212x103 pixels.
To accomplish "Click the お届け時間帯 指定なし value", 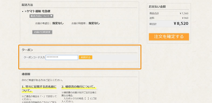I will coord(94,23).
